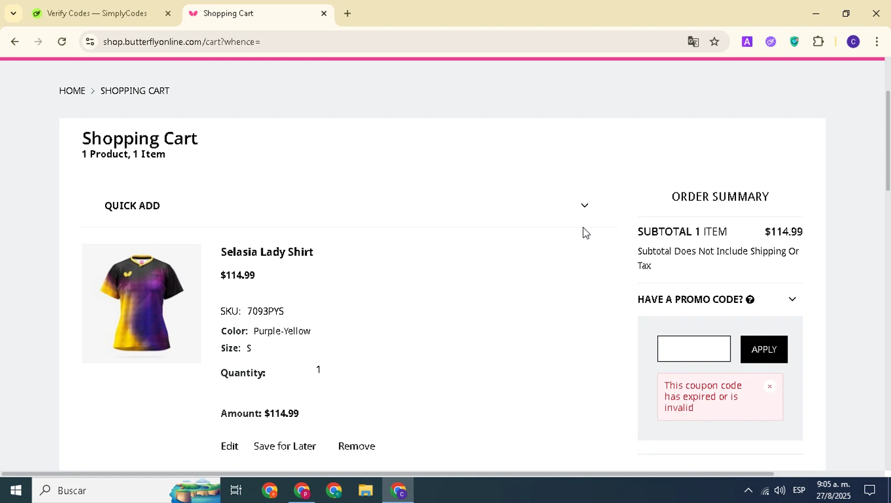The width and height of the screenshot is (891, 503).
Task: Click the horizontal page scrollbar
Action: 387,474
